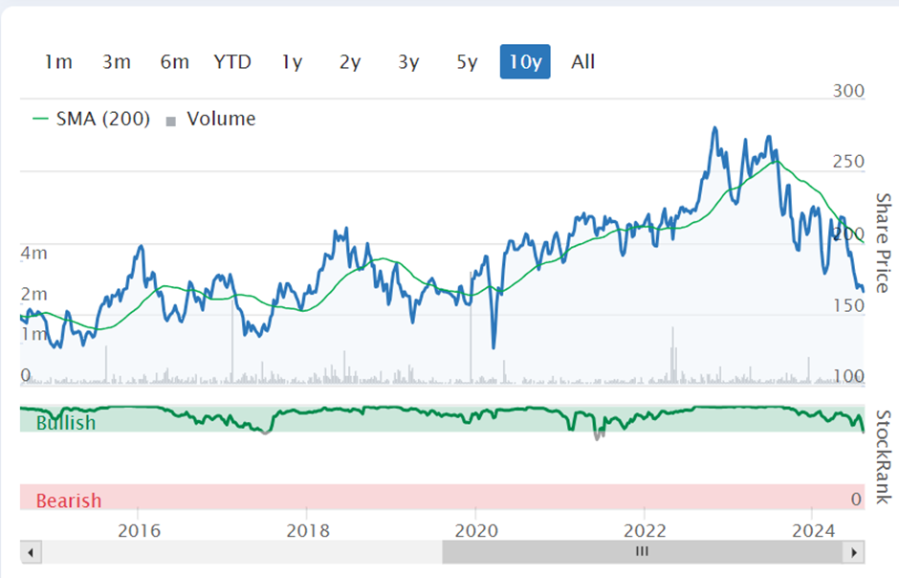Click the right scroll arrow on chart navigator

(854, 553)
